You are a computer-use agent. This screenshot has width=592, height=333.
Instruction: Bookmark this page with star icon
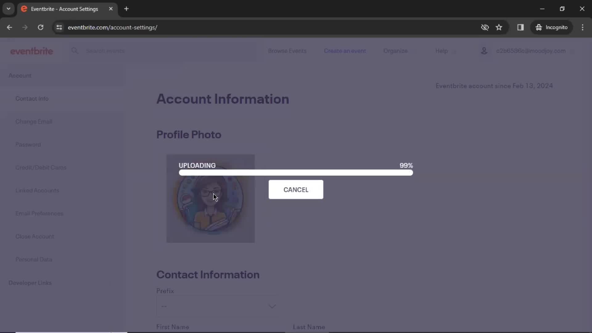coord(499,27)
